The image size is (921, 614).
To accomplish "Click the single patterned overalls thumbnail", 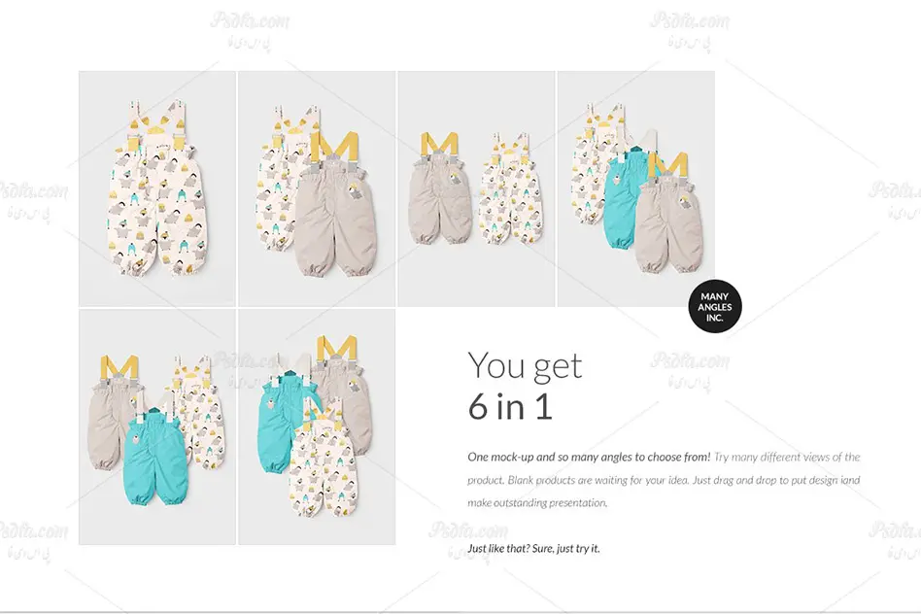I will [x=157, y=188].
